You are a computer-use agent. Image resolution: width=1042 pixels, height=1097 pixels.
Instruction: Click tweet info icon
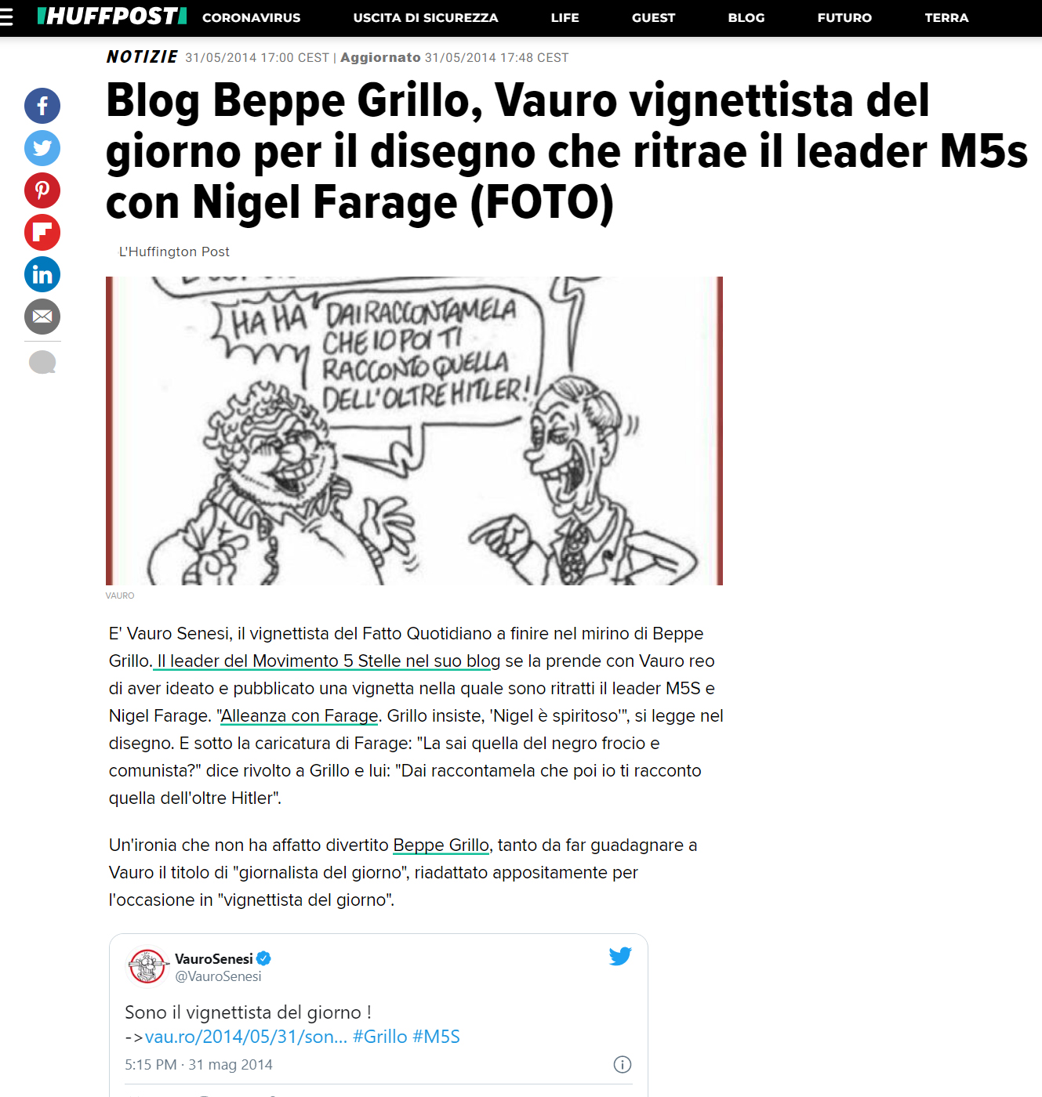[623, 1064]
